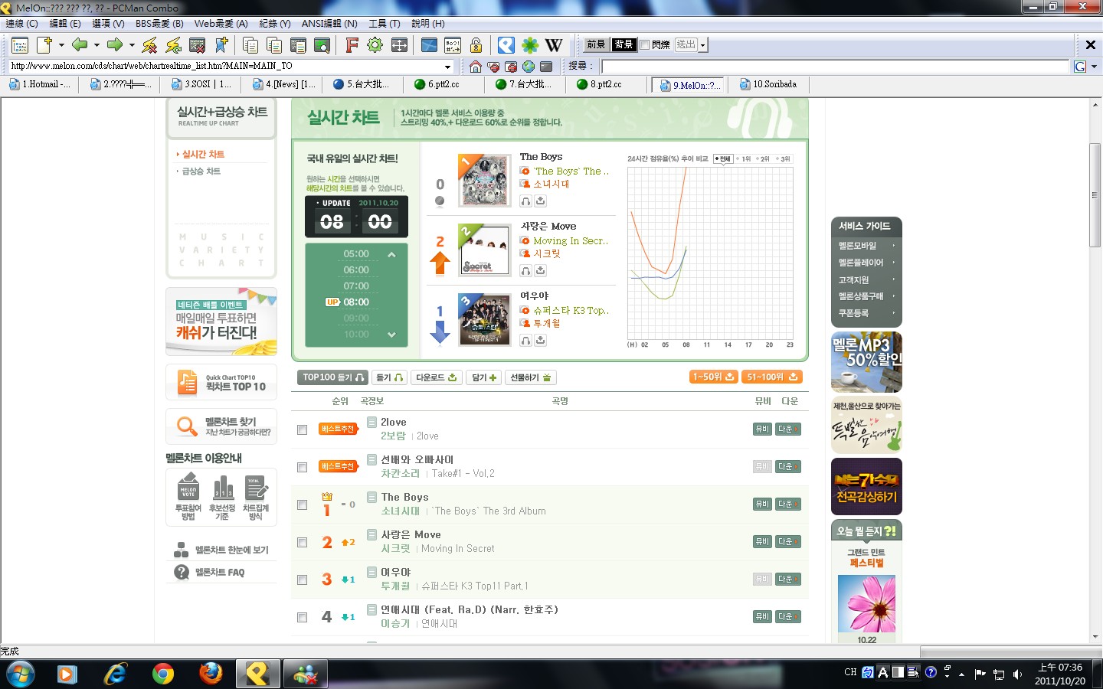Open settings via green gear icon
Screen dimensions: 1103x689
point(375,45)
